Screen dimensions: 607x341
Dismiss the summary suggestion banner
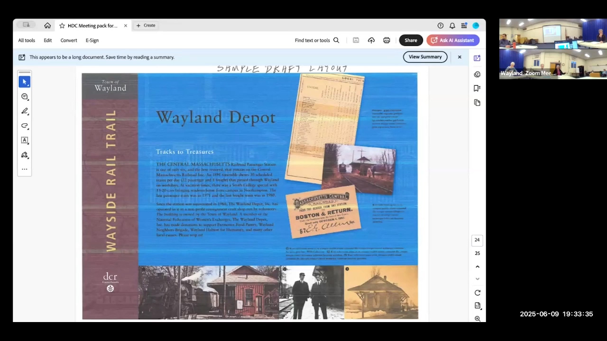coord(460,57)
